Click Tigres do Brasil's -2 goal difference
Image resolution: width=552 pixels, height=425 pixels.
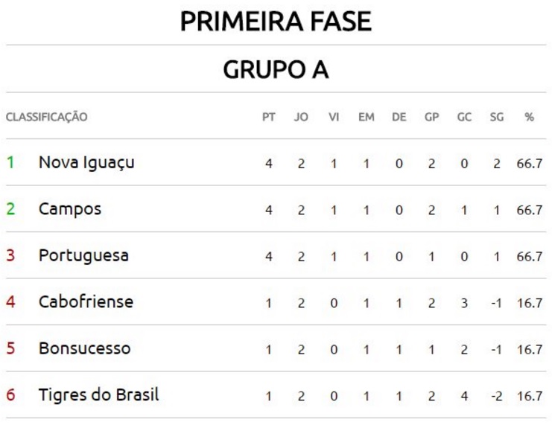pos(496,396)
